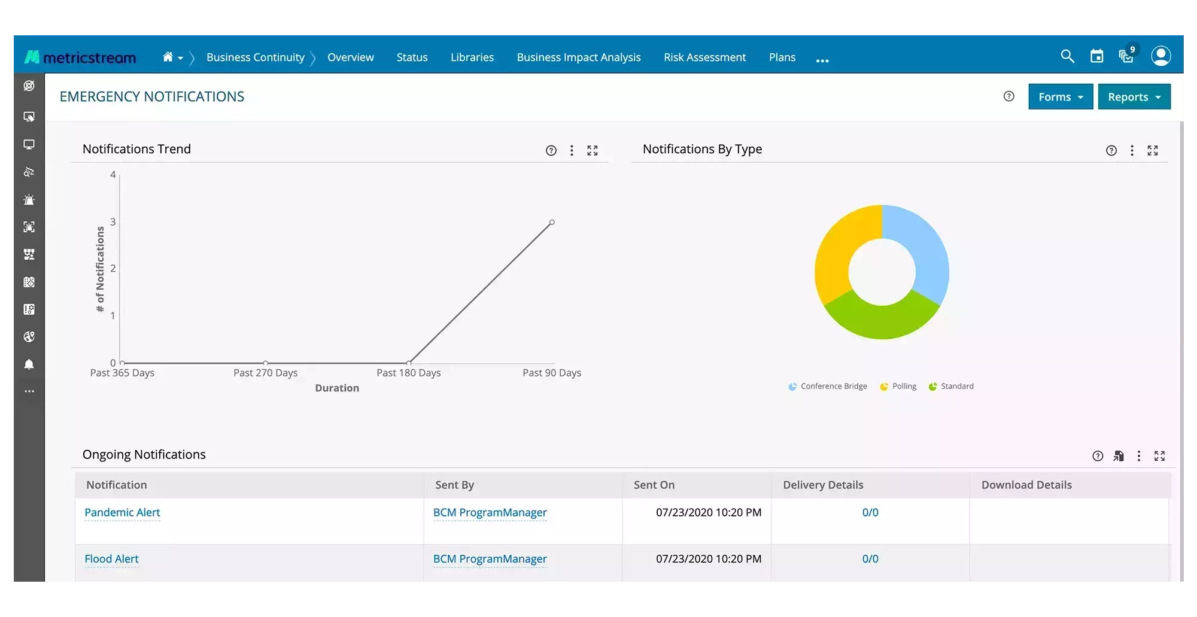
Task: Open the Flood Alert notification
Action: coord(111,559)
